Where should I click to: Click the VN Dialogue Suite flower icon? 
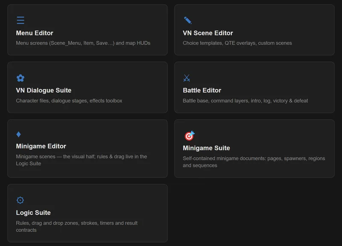click(x=21, y=78)
